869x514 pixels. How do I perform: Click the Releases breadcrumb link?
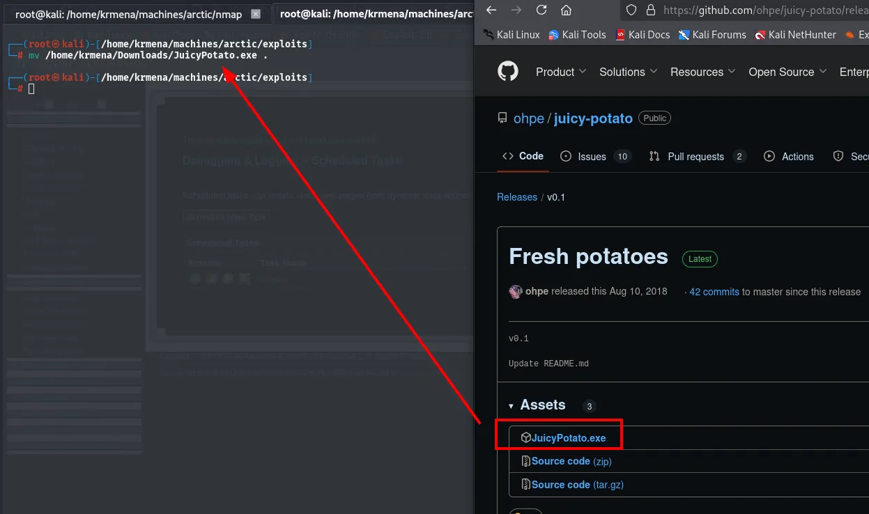tap(517, 197)
